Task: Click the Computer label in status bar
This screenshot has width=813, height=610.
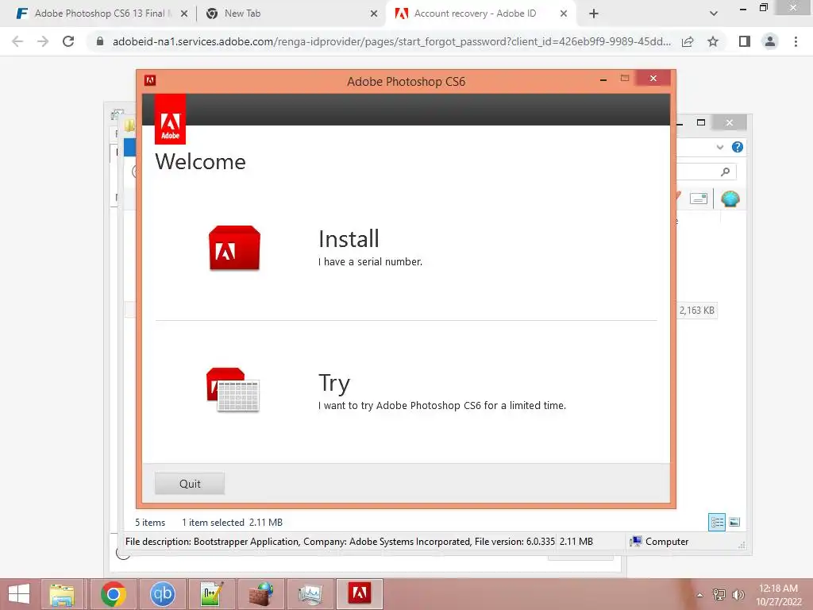Action: coord(667,542)
